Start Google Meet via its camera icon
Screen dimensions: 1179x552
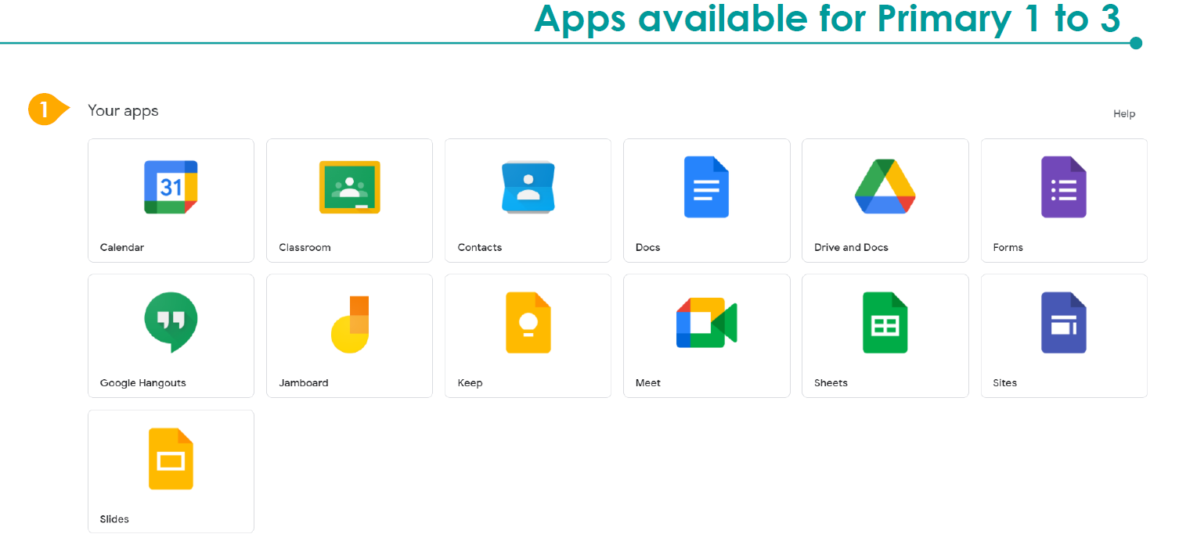tap(706, 323)
